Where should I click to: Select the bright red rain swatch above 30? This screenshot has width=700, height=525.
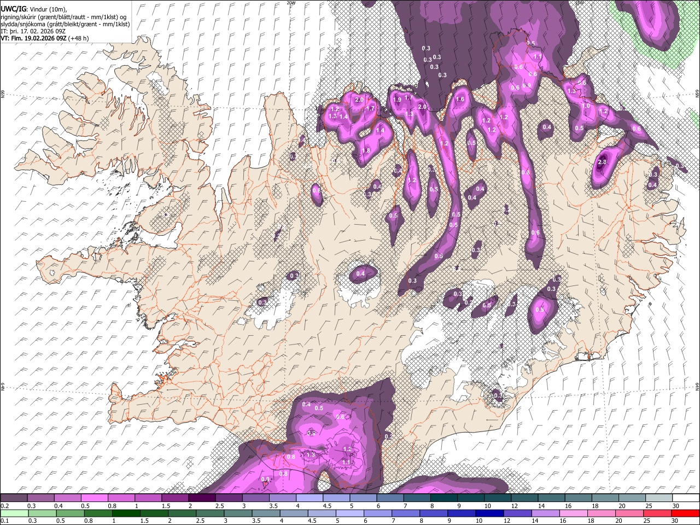tap(685, 514)
